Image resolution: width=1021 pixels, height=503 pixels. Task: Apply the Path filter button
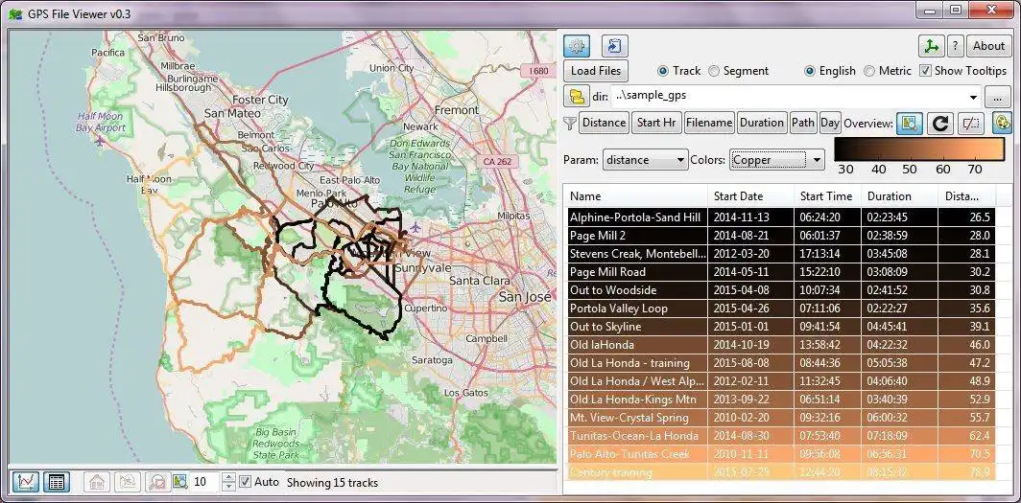[x=803, y=123]
